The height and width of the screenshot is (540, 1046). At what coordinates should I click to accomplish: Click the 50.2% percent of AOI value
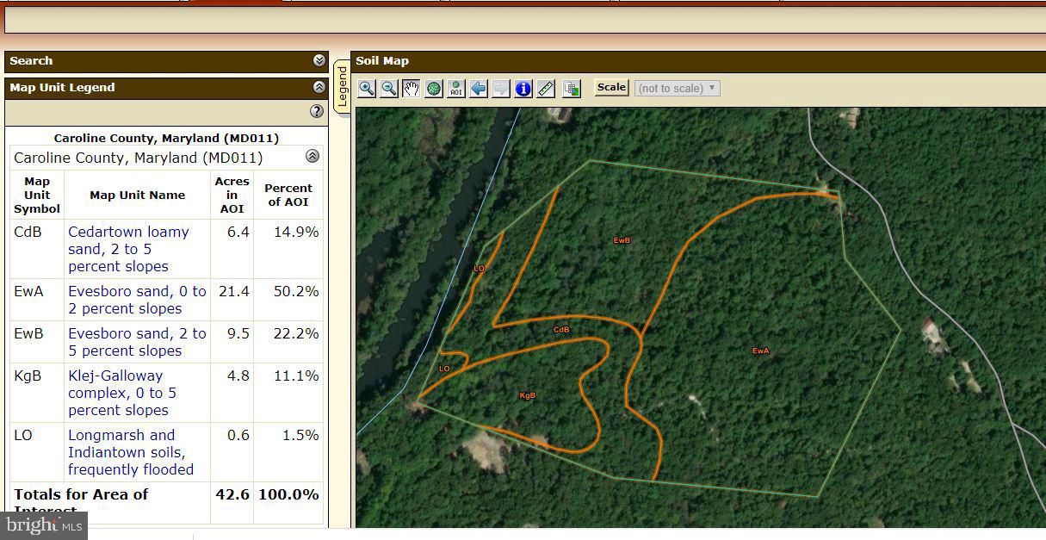point(296,291)
